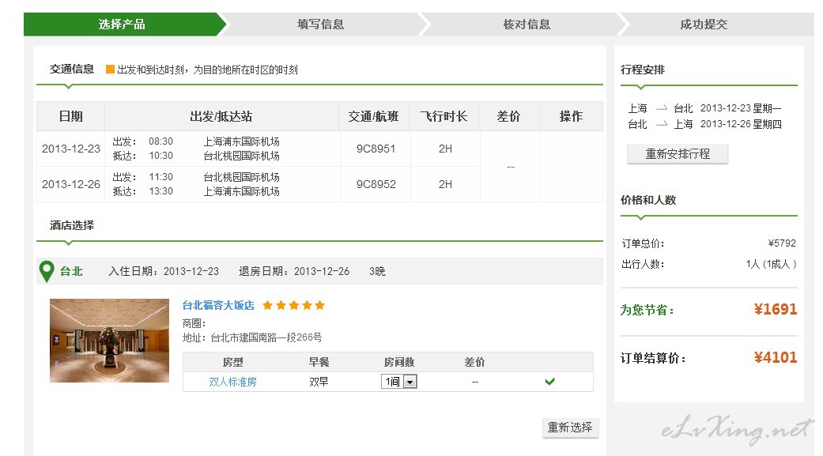Click the 1人 (1成人) traveler count
The image size is (823, 456).
(771, 264)
